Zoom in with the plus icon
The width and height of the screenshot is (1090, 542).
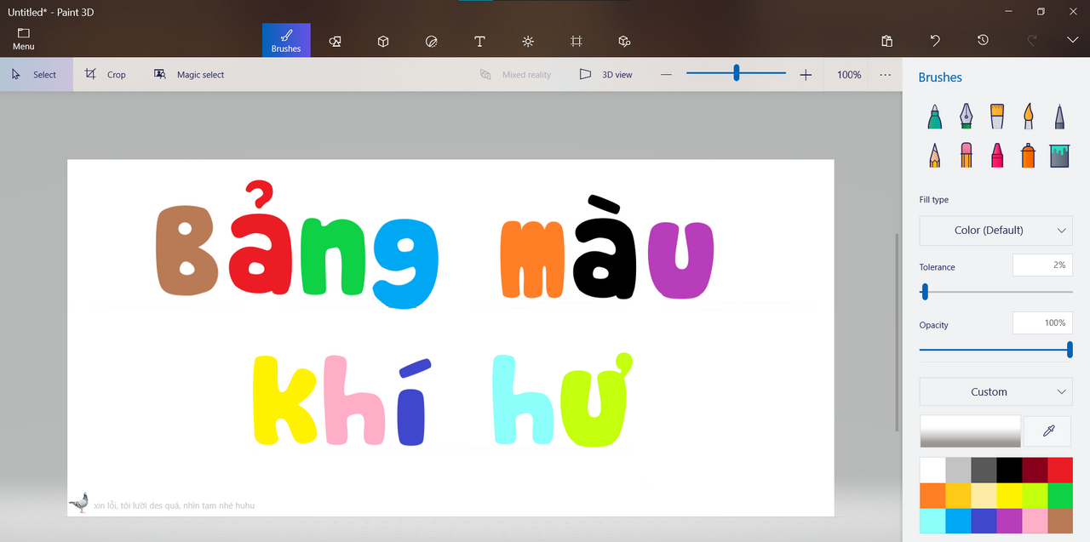coord(806,75)
